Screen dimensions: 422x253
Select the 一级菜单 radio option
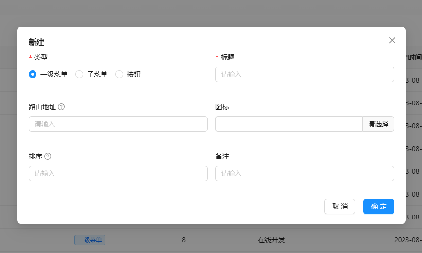tap(33, 74)
